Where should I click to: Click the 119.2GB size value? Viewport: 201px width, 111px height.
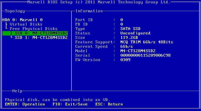pos(129,38)
